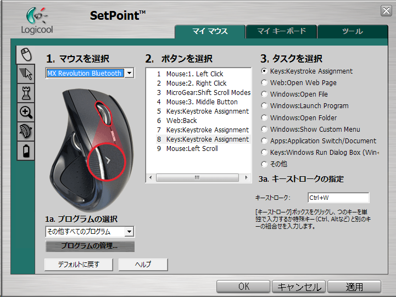The width and height of the screenshot is (396, 297).
Task: Select Windows:Launch Program radio button
Action: (x=264, y=106)
